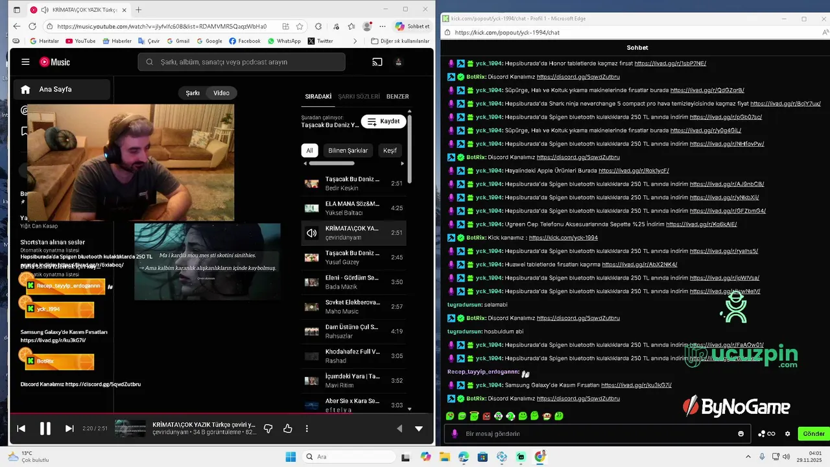Image resolution: width=830 pixels, height=467 pixels.
Task: Open the Diğer sık kullanılanlar folder
Action: [400, 41]
